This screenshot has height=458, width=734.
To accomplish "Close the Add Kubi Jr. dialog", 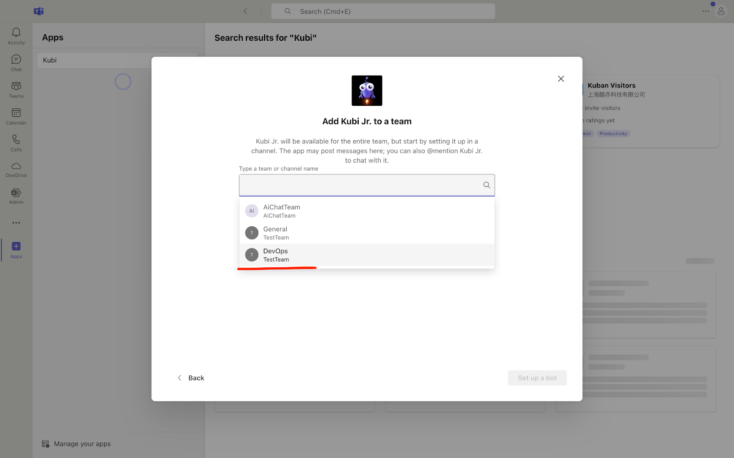I will tap(561, 79).
